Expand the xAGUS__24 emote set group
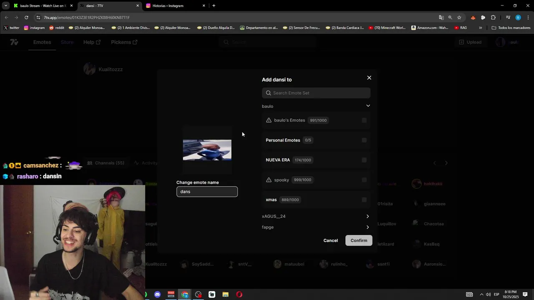 pyautogui.click(x=368, y=216)
